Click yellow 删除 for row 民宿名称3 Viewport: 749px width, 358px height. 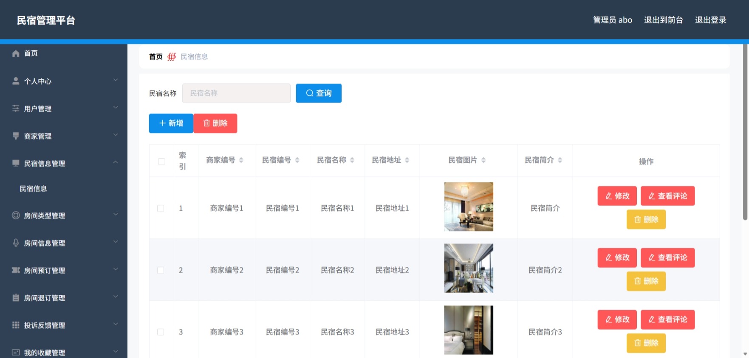(646, 343)
